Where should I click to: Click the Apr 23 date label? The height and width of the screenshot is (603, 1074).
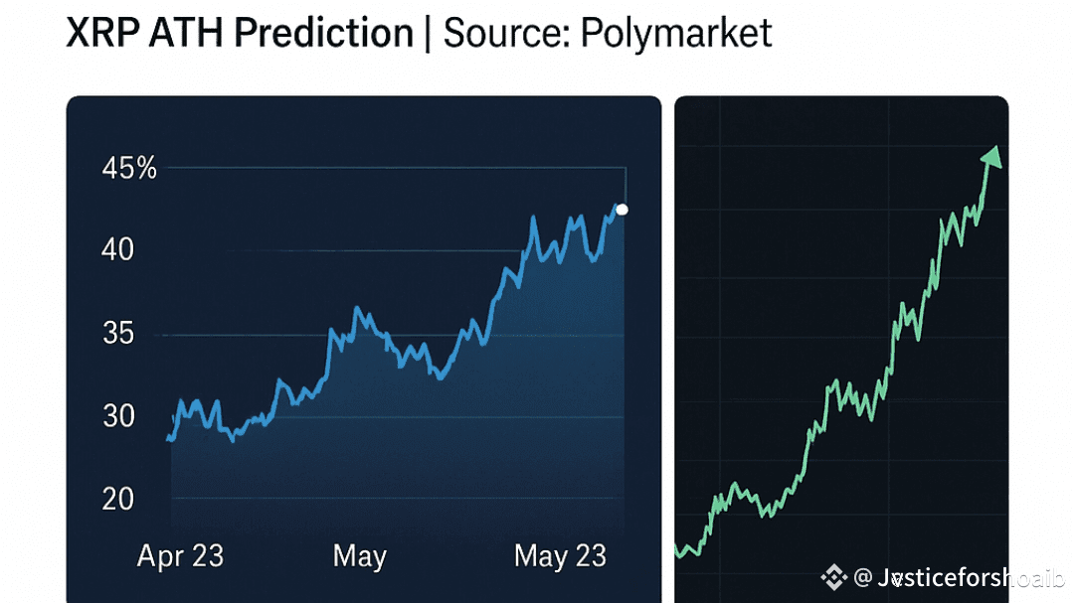point(180,556)
